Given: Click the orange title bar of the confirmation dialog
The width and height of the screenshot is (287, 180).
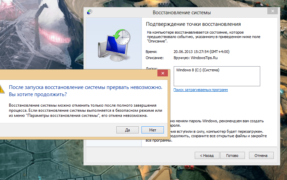Looking at the screenshot, I should tap(79, 74).
